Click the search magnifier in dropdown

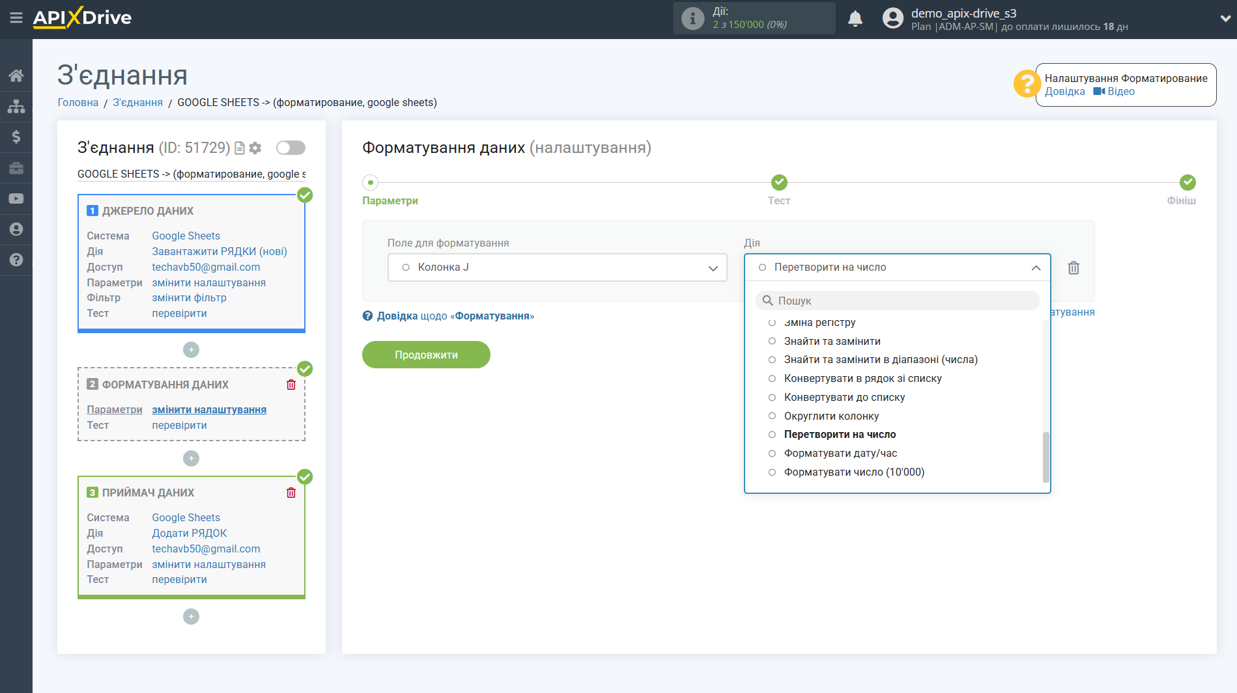click(x=768, y=301)
